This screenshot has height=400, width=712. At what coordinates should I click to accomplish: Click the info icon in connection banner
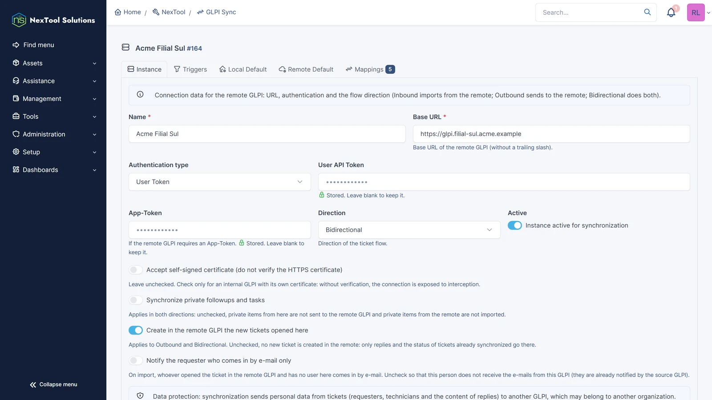[x=140, y=94]
